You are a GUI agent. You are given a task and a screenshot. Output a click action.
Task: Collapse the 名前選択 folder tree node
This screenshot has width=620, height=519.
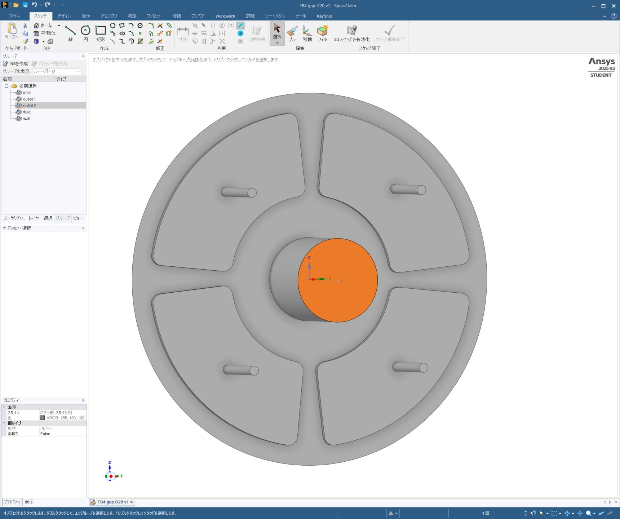(6, 86)
